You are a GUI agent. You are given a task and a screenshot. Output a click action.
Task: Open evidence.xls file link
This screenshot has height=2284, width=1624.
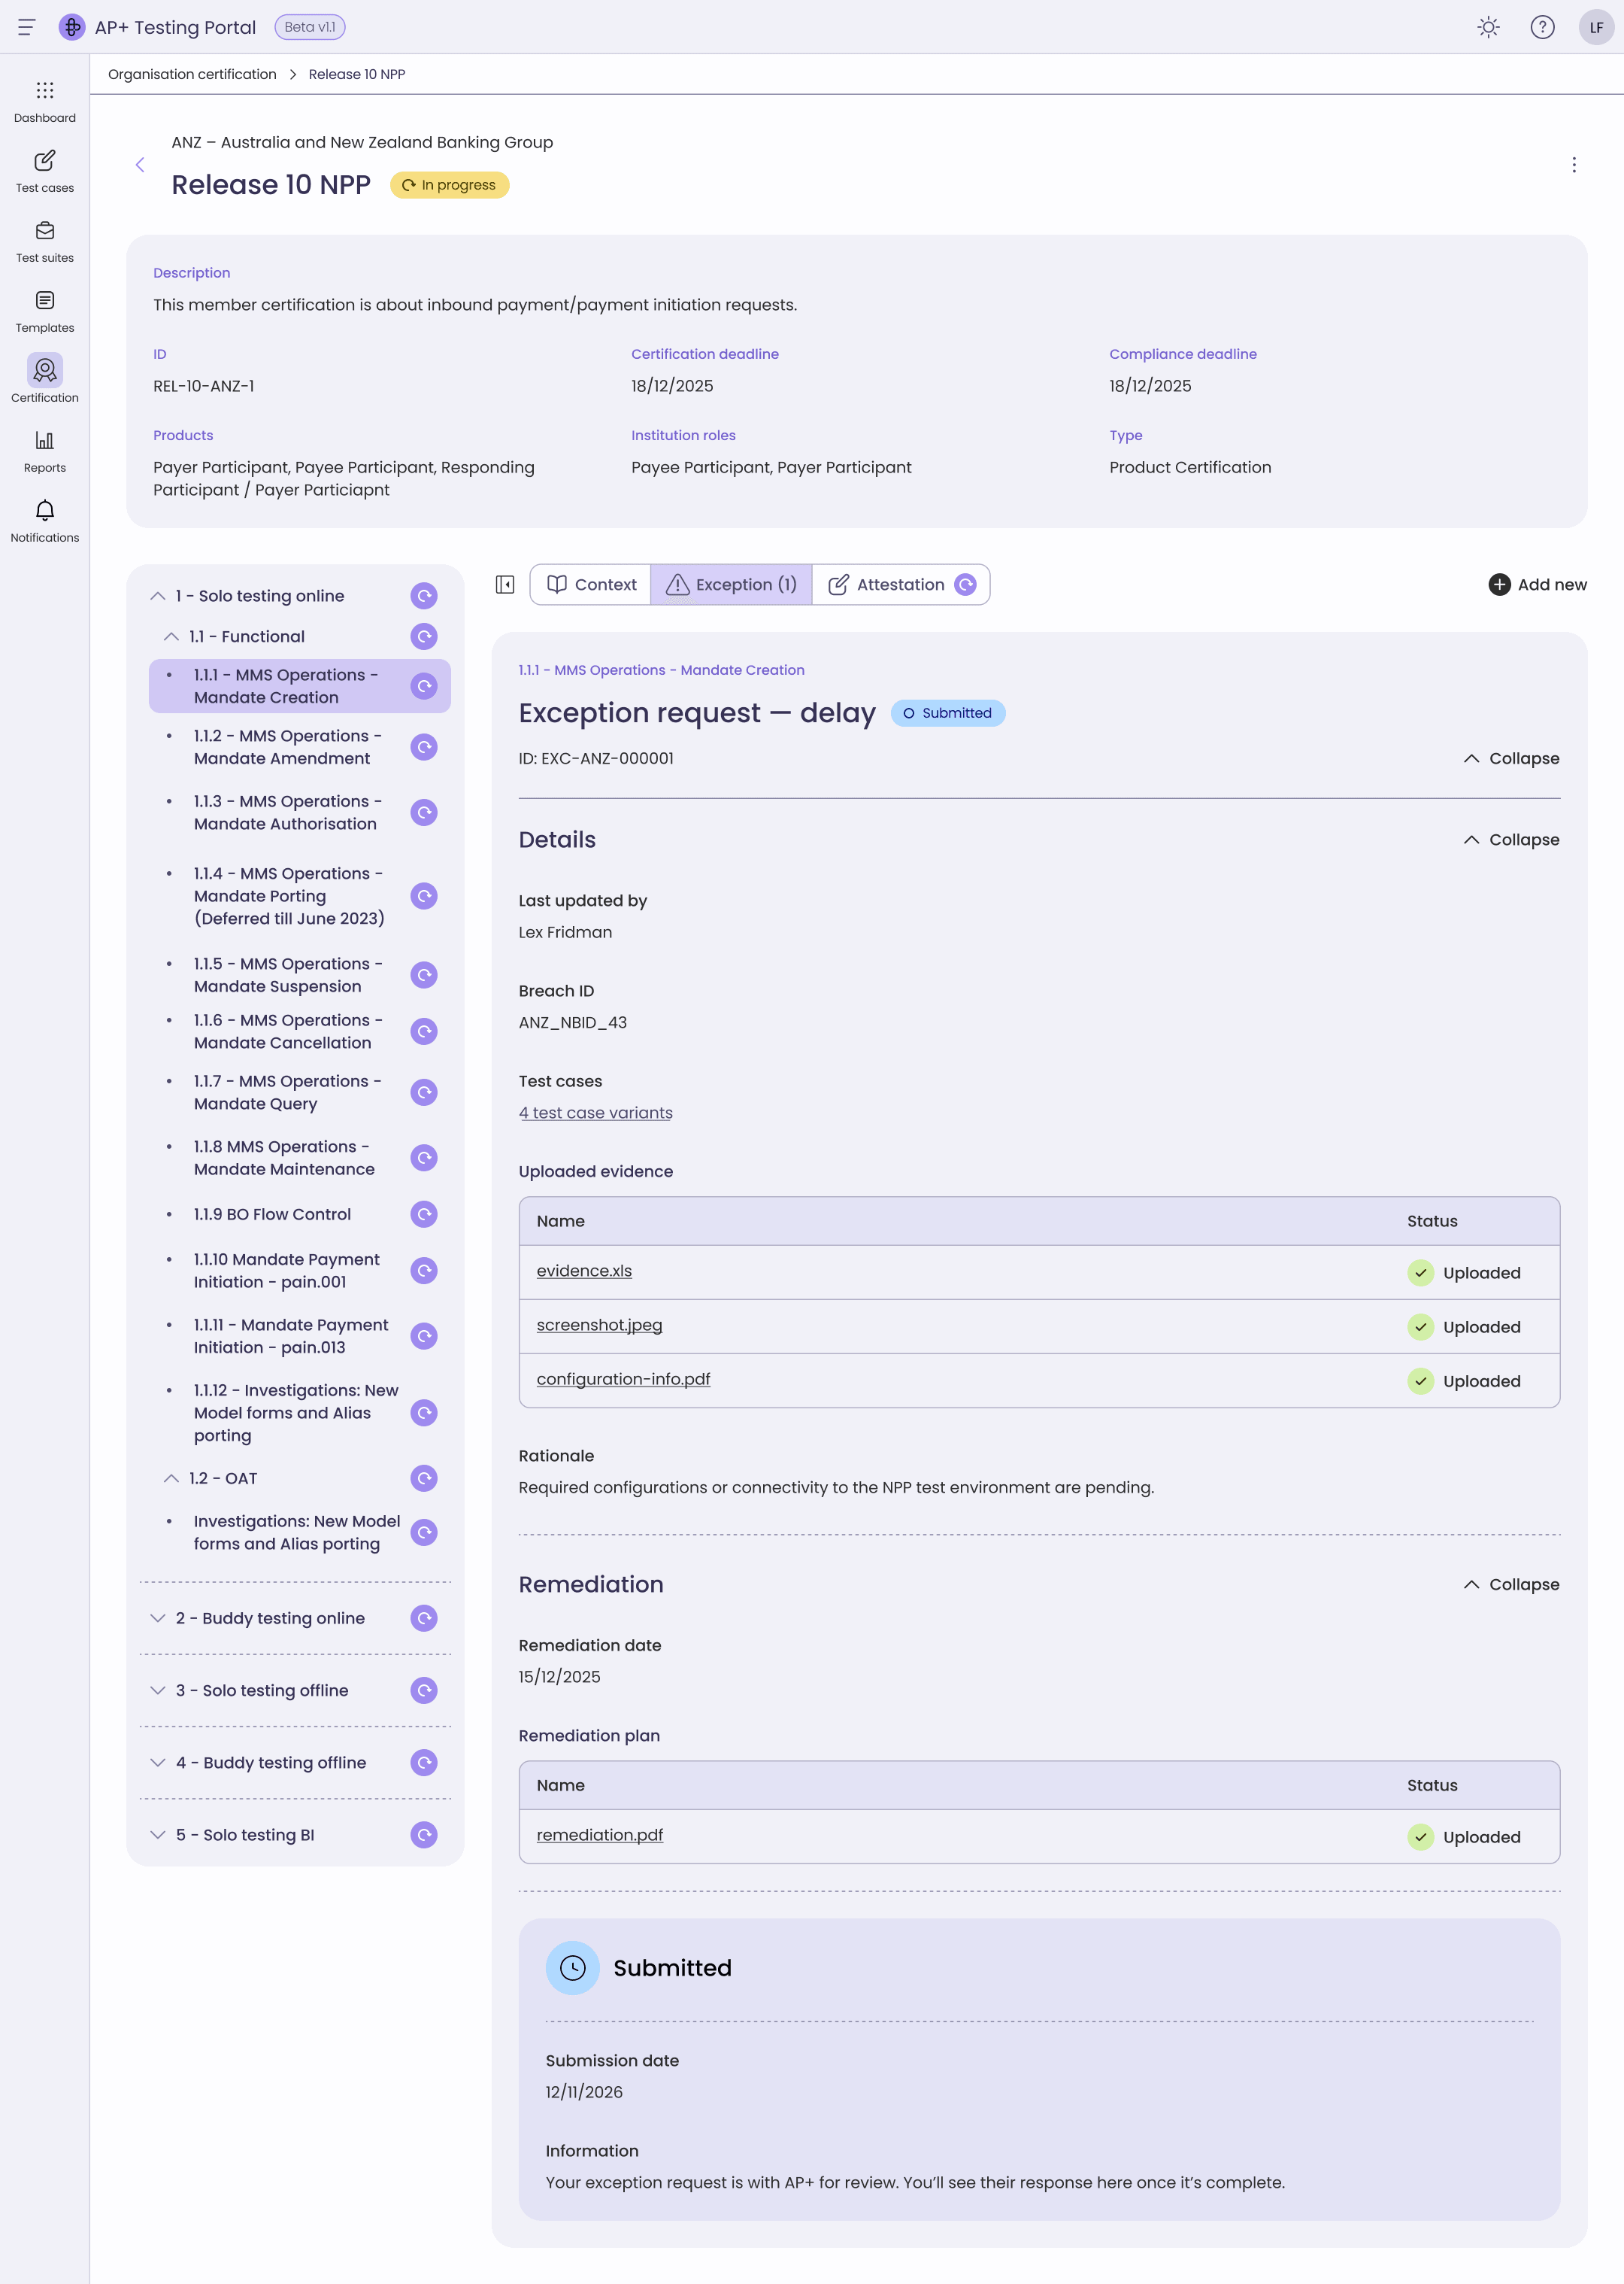(584, 1271)
